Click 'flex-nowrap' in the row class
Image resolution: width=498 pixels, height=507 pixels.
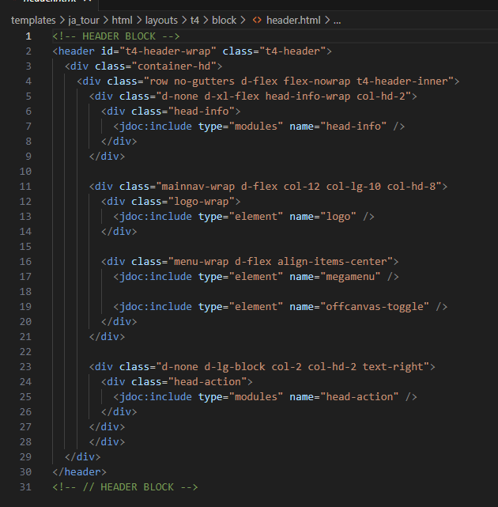pyautogui.click(x=317, y=81)
